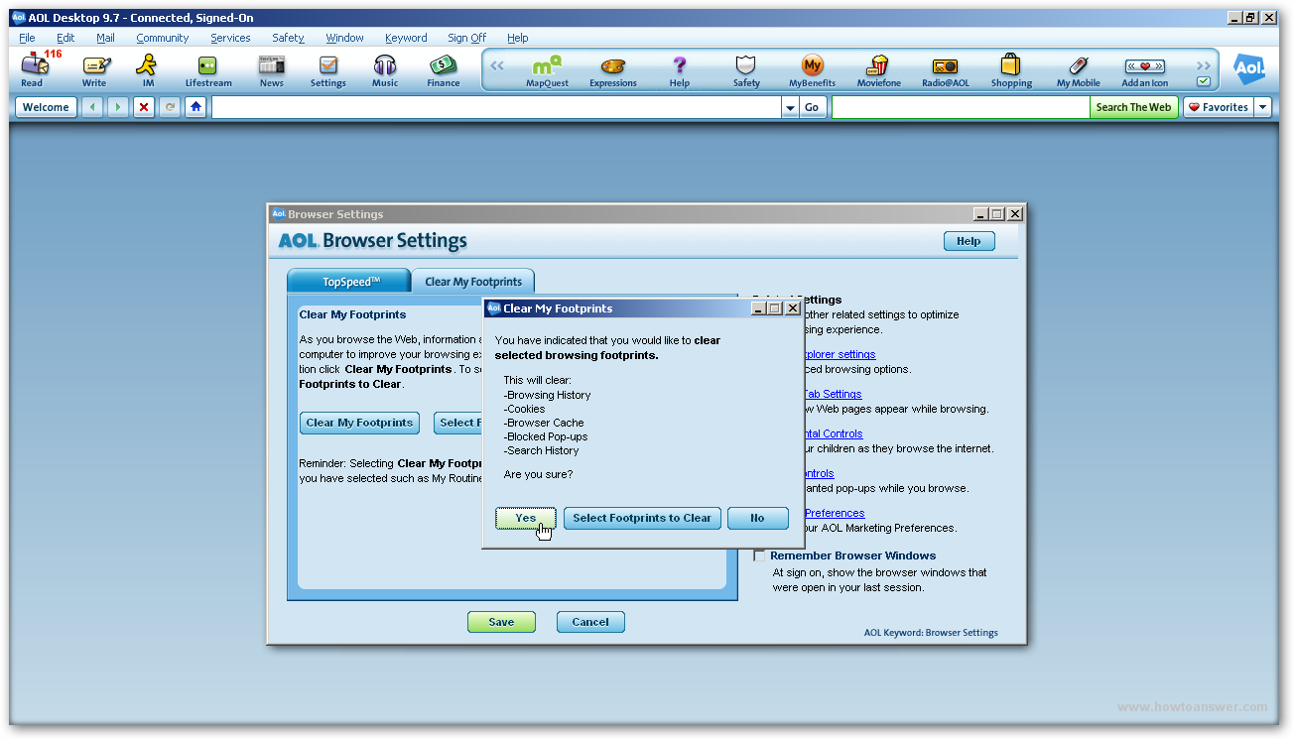
Task: Click the Refresh page icon
Action: (x=171, y=107)
